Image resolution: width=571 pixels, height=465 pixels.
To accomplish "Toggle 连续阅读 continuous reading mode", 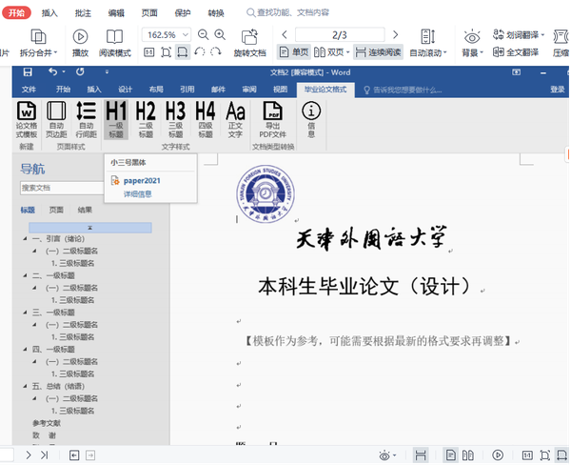I will (378, 51).
